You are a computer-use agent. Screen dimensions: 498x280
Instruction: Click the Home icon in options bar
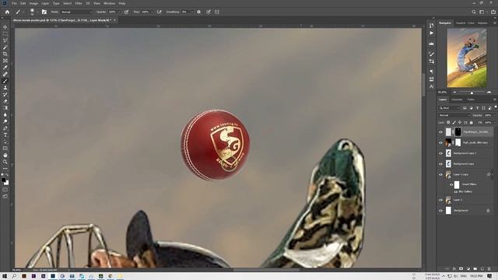pyautogui.click(x=7, y=12)
